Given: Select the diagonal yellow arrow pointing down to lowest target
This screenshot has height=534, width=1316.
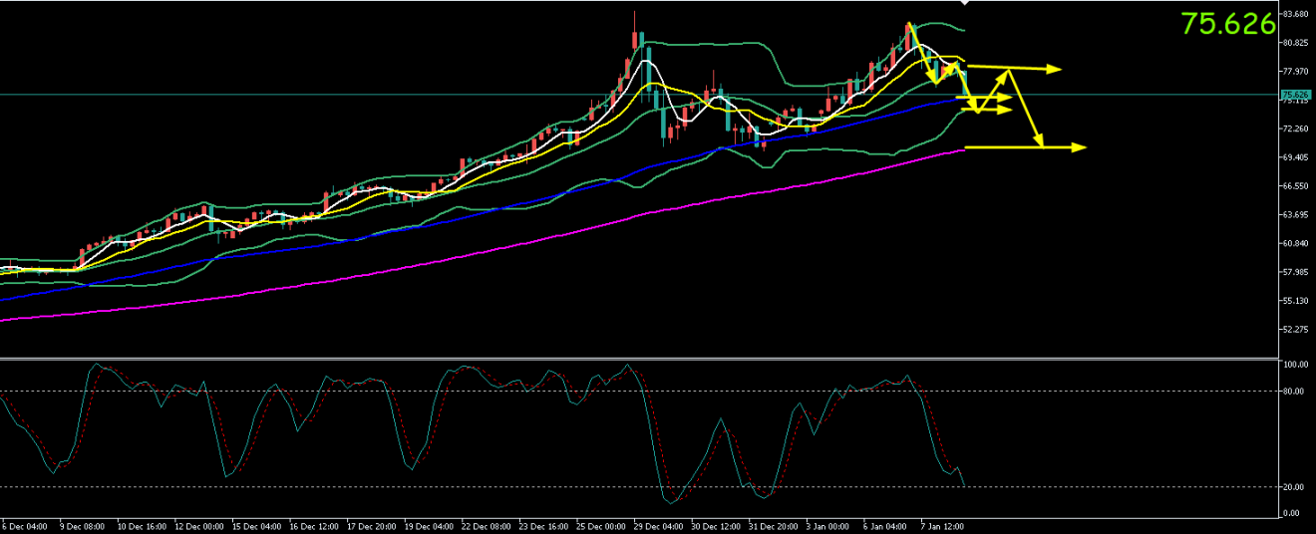Looking at the screenshot, I should pyautogui.click(x=1027, y=108).
